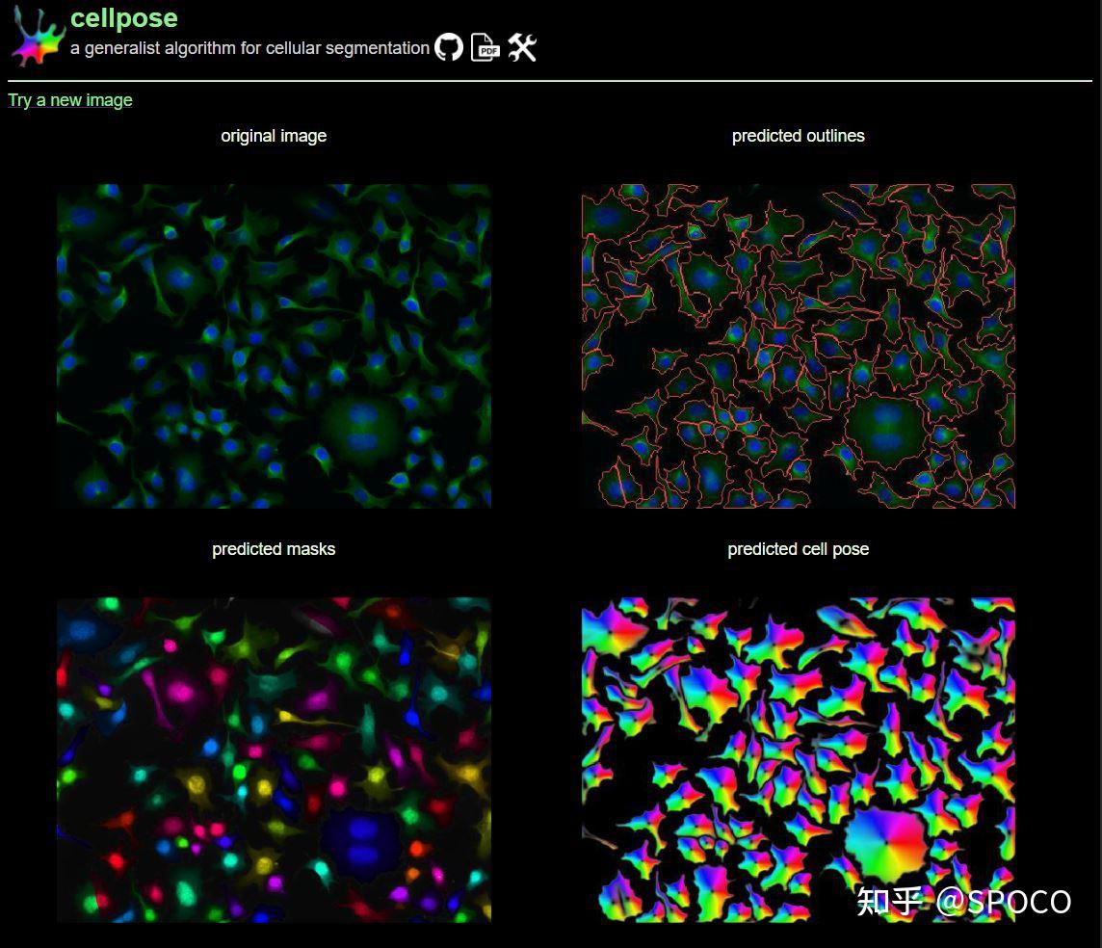Click the cellpose title link
Screen dimensions: 1102x948
(123, 18)
